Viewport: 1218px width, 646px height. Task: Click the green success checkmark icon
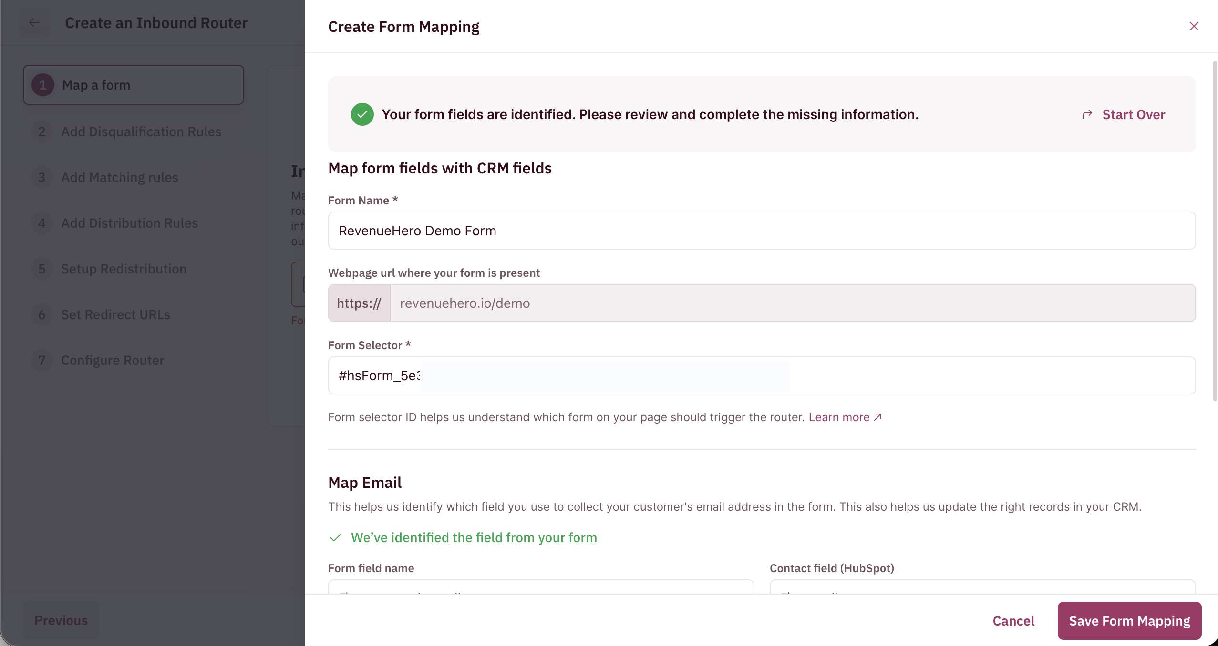tap(362, 114)
